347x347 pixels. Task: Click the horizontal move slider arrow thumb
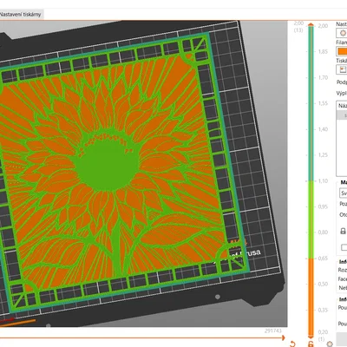click(283, 337)
